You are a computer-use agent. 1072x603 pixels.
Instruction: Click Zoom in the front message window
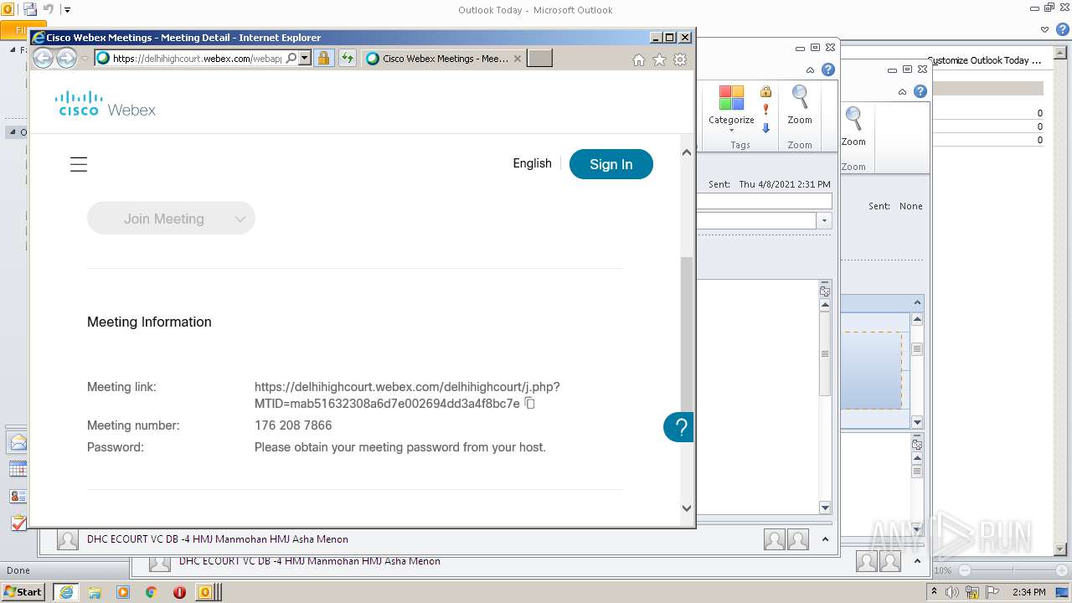coord(800,106)
